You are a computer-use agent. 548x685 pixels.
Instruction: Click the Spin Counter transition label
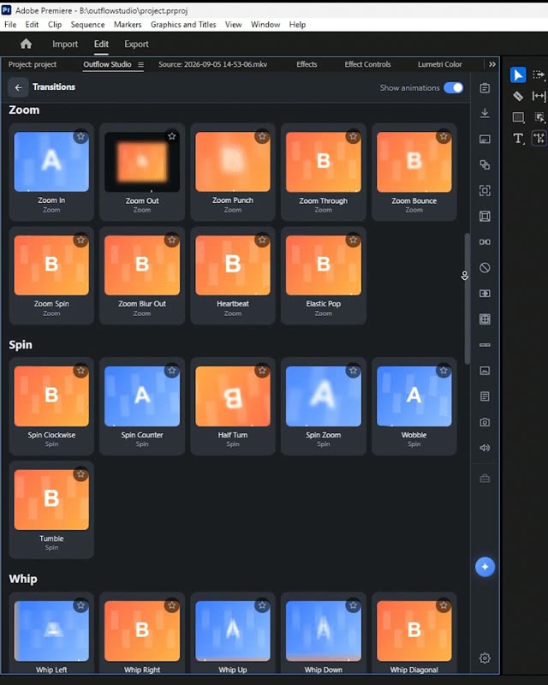[x=142, y=435]
